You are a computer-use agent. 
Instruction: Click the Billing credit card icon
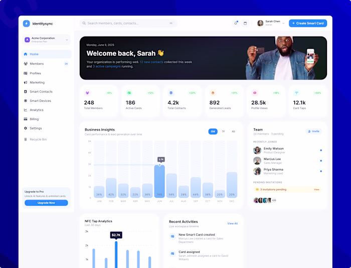[x=26, y=119]
